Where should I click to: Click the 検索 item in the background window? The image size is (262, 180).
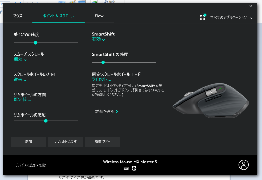tap(110, 2)
